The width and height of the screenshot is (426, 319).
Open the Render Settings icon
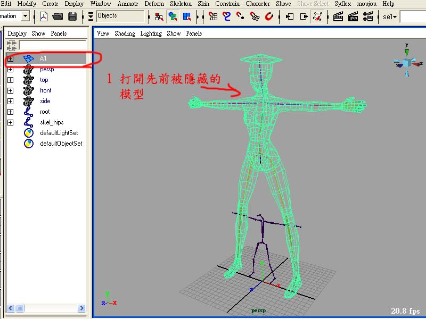[x=368, y=16]
